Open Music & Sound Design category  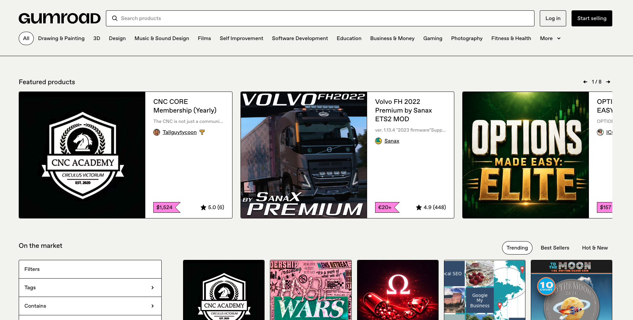(x=162, y=38)
